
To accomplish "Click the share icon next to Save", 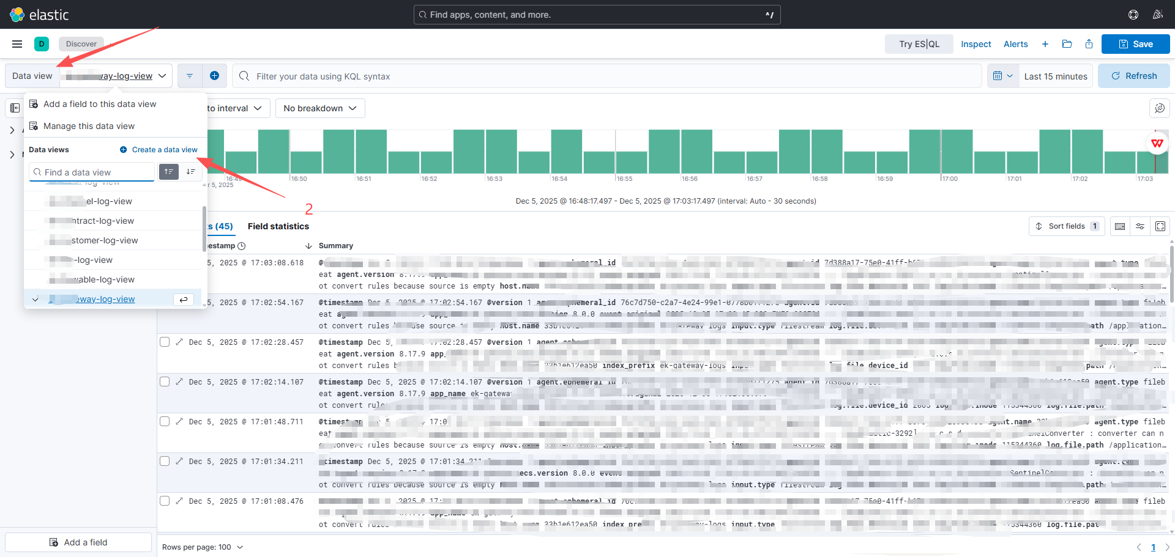I will (1089, 44).
